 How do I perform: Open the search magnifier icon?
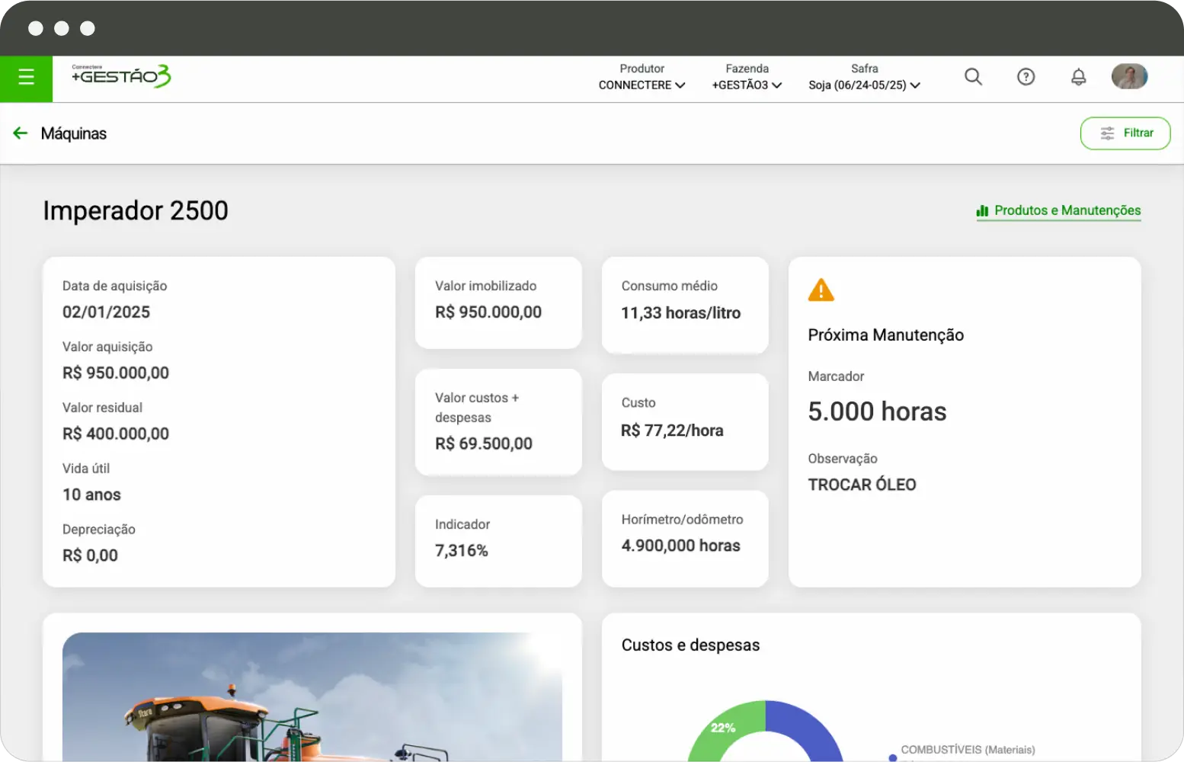coord(973,77)
